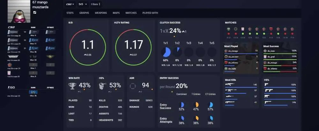Switch to the STATS tab
This screenshot has height=131, width=319.
click(x=70, y=13)
